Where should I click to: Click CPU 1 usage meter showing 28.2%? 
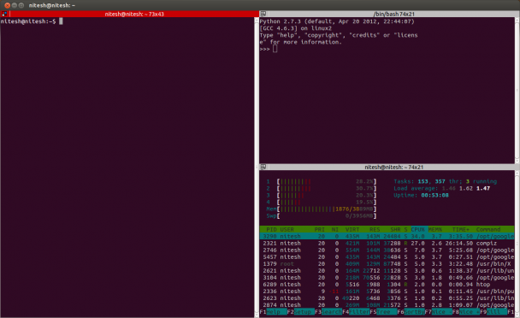click(x=321, y=181)
